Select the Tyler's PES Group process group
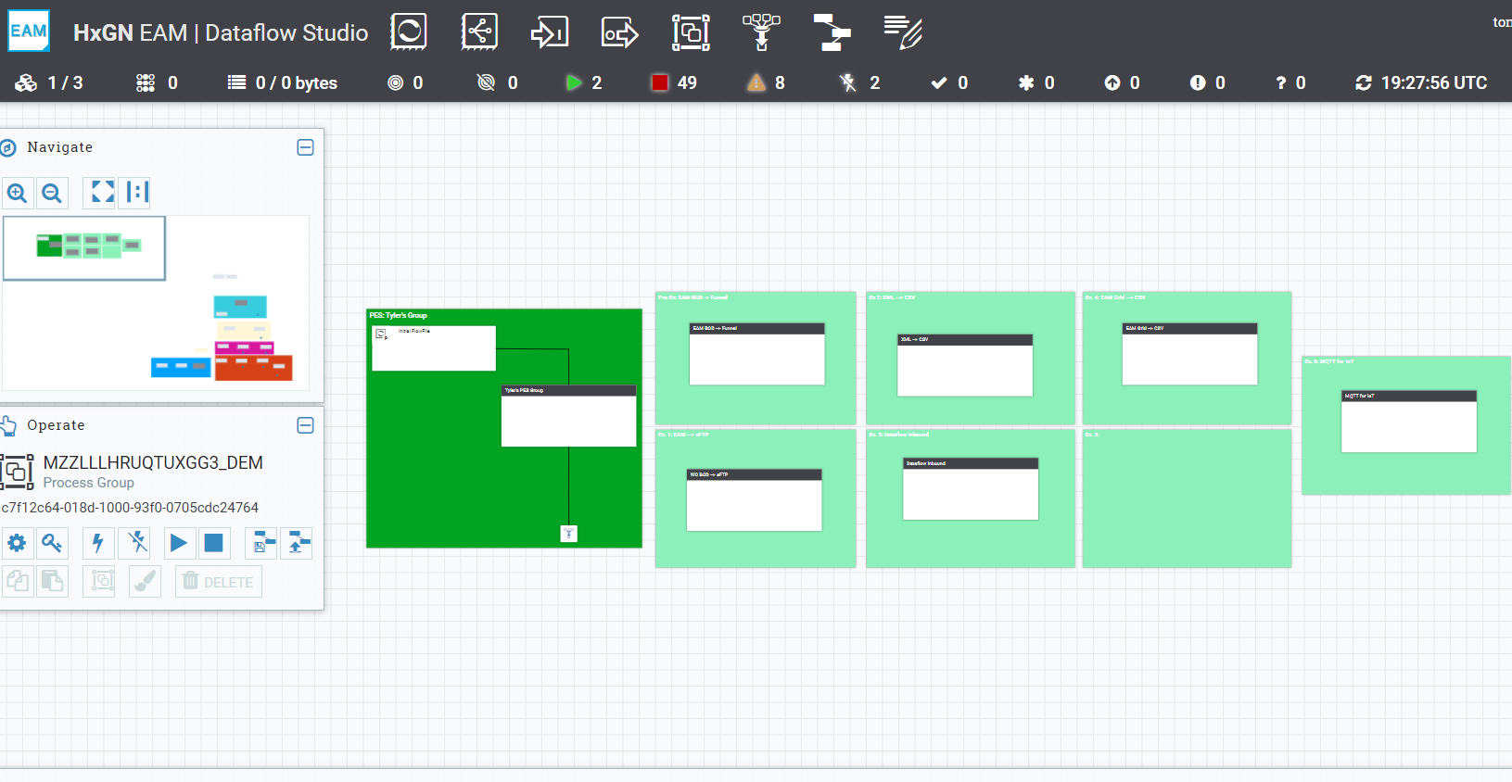This screenshot has width=1512, height=782. click(568, 416)
